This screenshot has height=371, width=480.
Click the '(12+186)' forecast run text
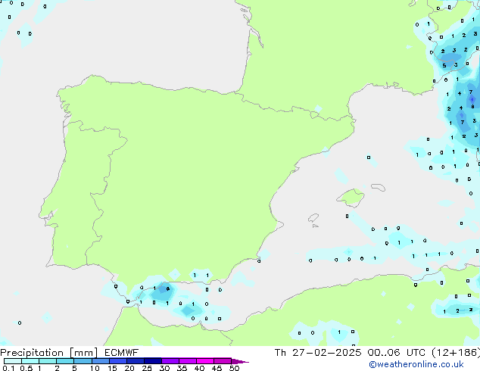[x=456, y=353]
